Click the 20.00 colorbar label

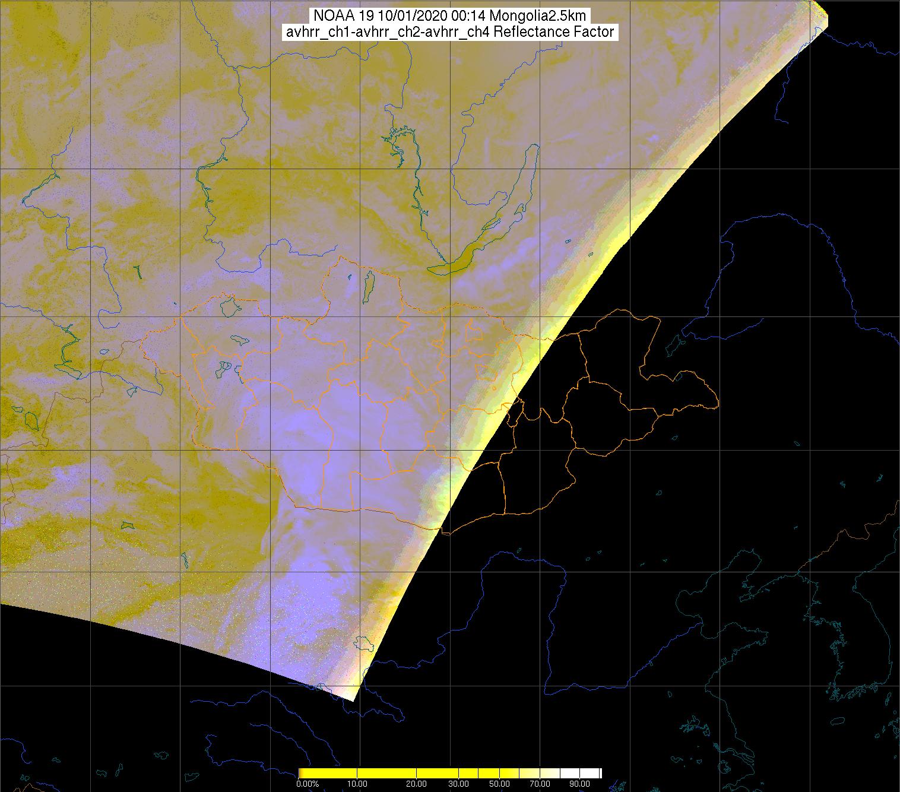click(416, 784)
